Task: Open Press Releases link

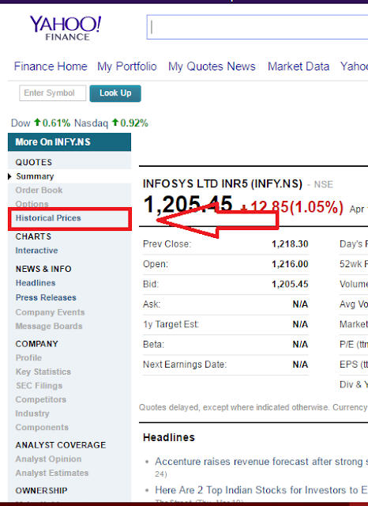Action: click(46, 297)
